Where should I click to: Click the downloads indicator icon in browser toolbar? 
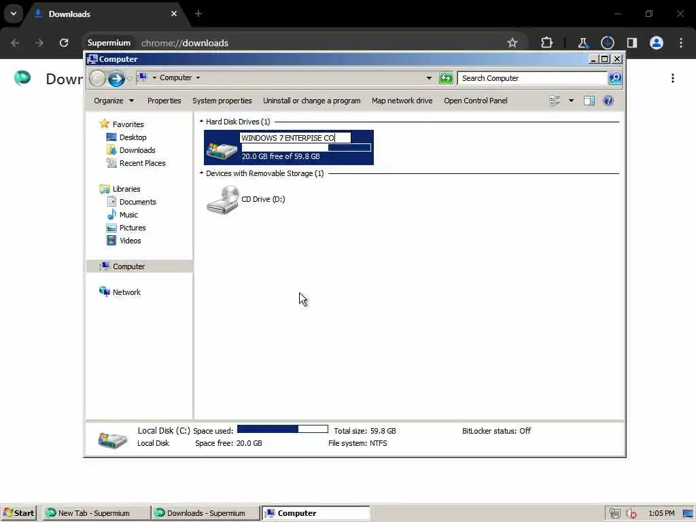[x=607, y=43]
